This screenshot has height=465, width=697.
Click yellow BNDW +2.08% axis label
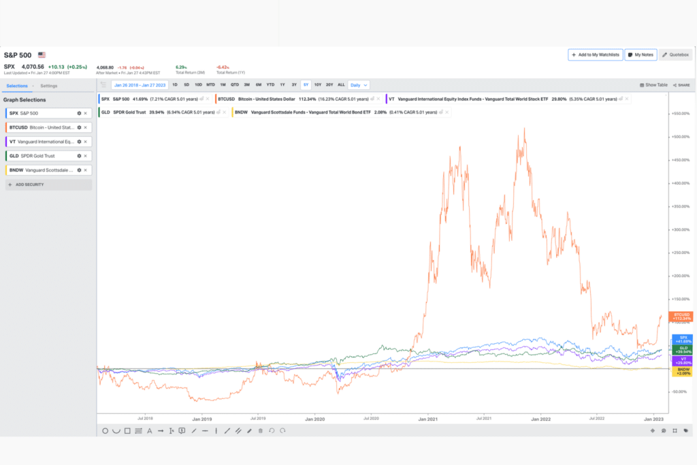(x=682, y=372)
